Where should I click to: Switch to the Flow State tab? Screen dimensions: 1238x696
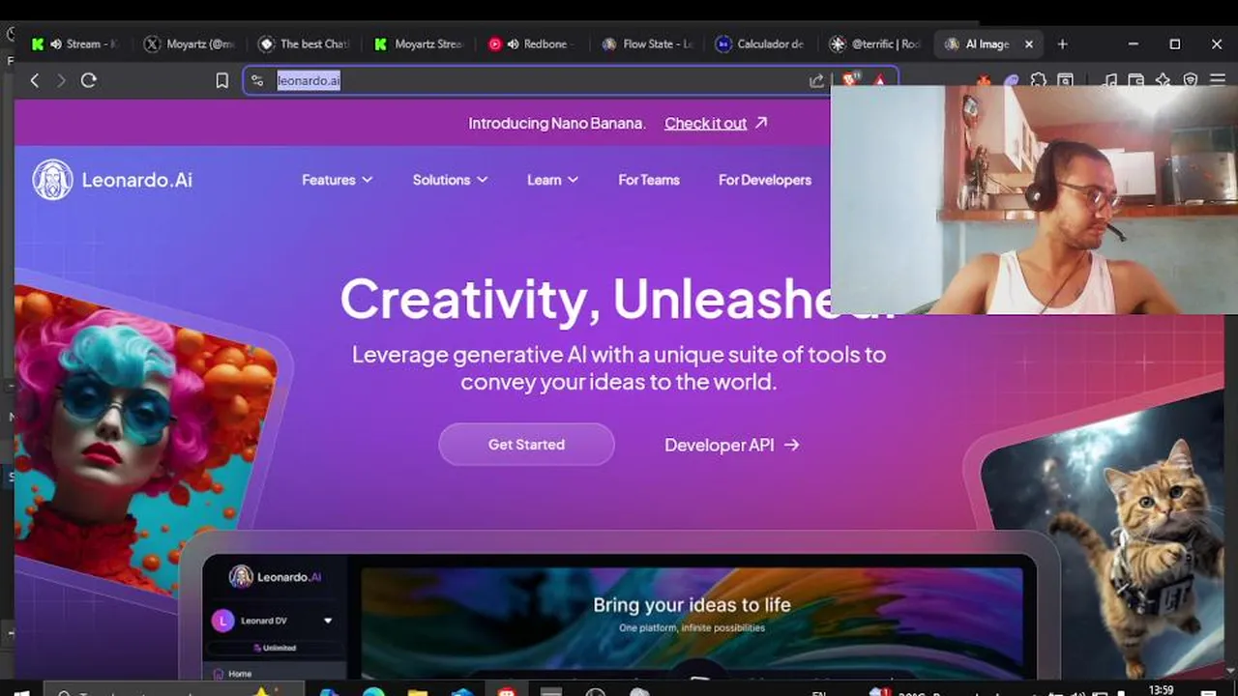[x=647, y=43]
